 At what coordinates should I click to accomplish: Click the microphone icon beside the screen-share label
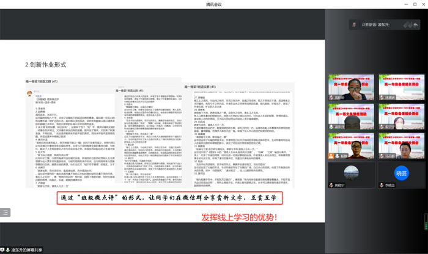pos(7,250)
